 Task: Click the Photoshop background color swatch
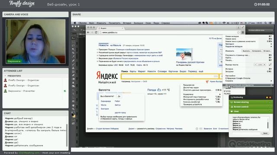[74, 116]
